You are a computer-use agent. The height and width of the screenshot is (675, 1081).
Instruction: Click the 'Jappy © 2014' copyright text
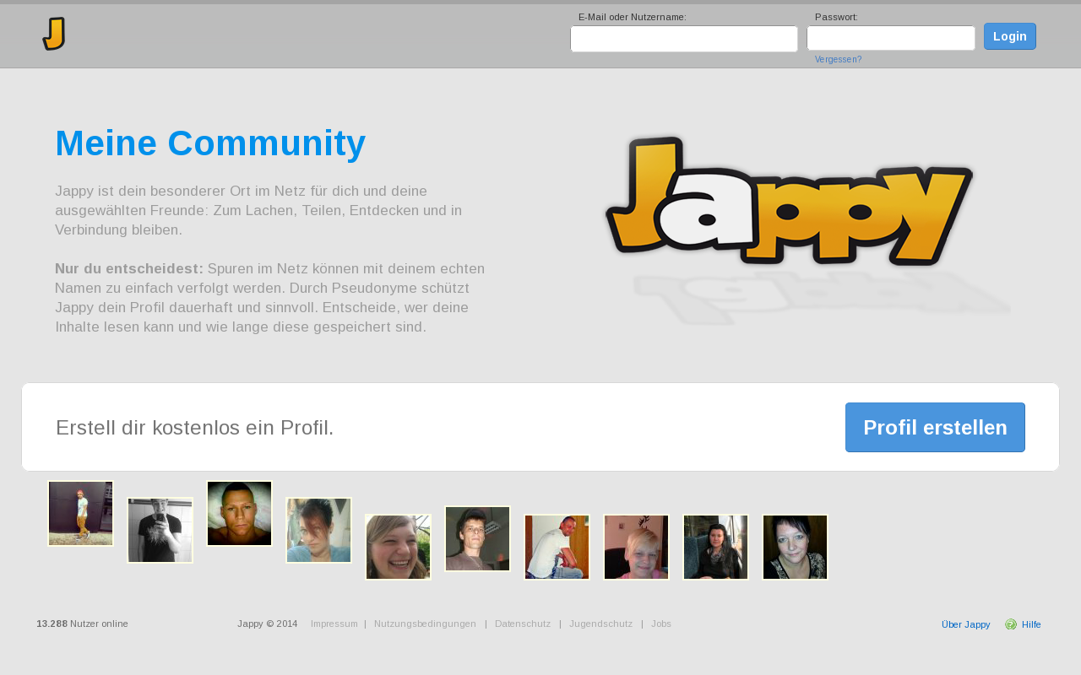267,624
